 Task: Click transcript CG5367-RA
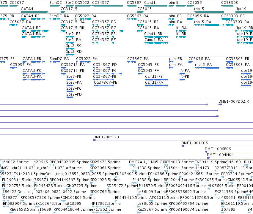coord(132,19)
